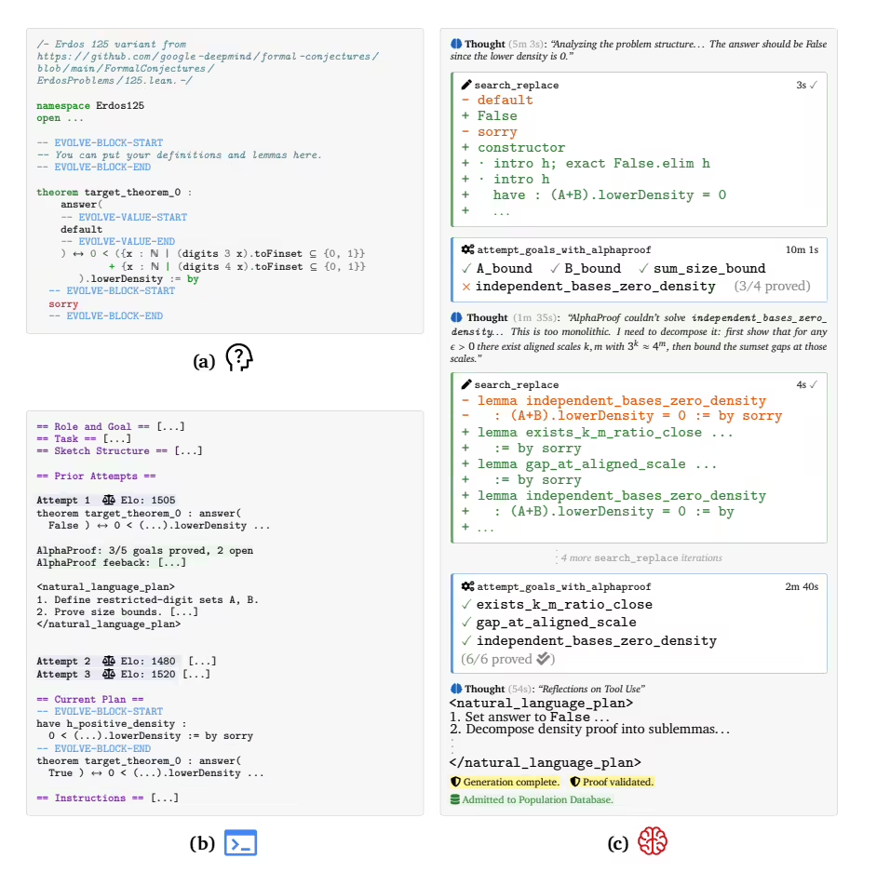The width and height of the screenshot is (890, 872).
Task: Expand the collapsed Instructions section
Action: pyautogui.click(x=165, y=798)
